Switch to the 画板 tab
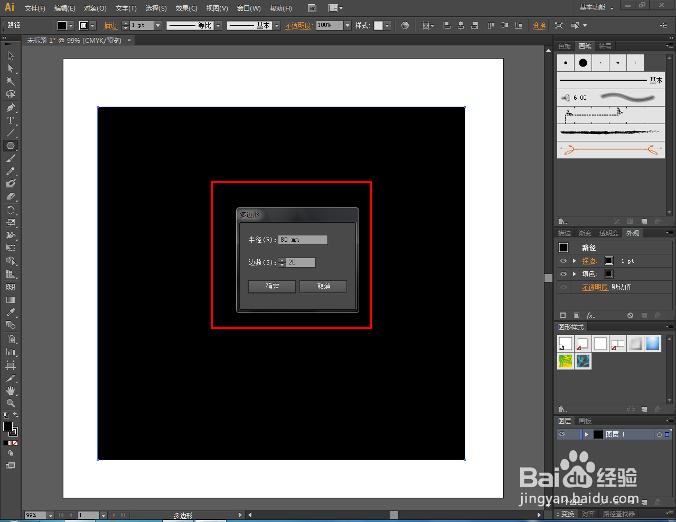676x522 pixels. [585, 421]
